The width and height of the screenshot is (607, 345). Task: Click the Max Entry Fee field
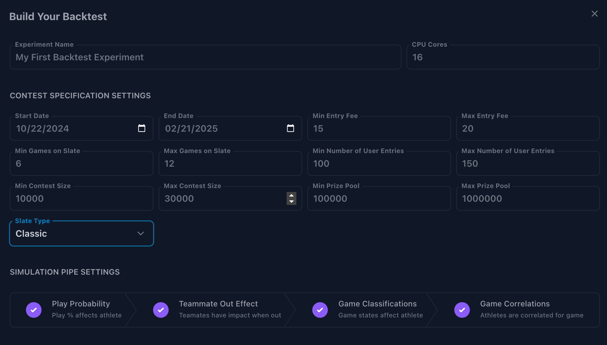(x=528, y=128)
